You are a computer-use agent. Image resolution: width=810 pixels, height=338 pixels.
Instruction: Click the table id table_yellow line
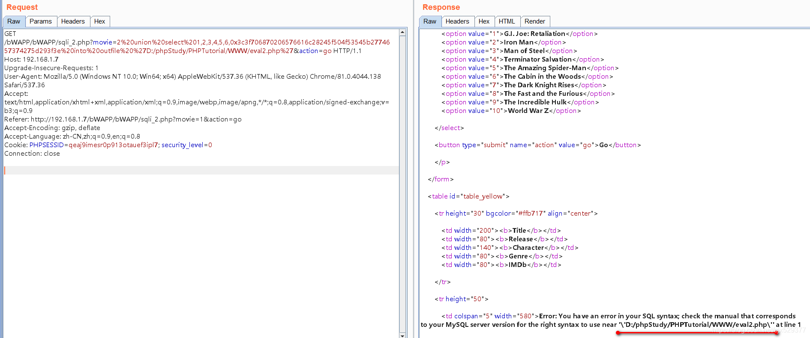468,196
